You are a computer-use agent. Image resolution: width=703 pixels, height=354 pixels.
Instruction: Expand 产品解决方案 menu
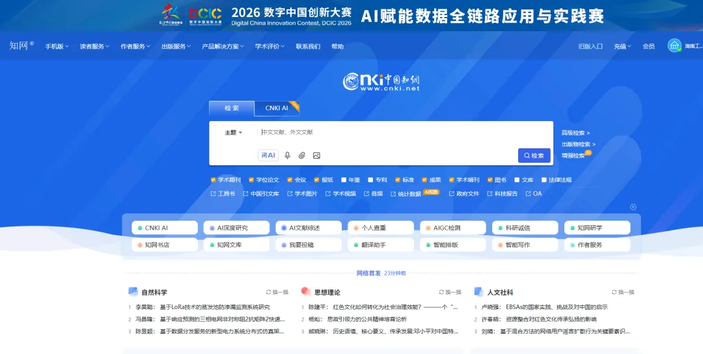223,46
